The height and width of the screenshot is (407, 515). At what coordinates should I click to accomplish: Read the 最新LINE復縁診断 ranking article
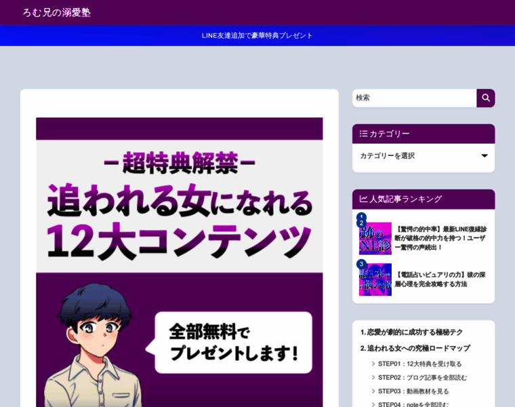click(x=440, y=238)
